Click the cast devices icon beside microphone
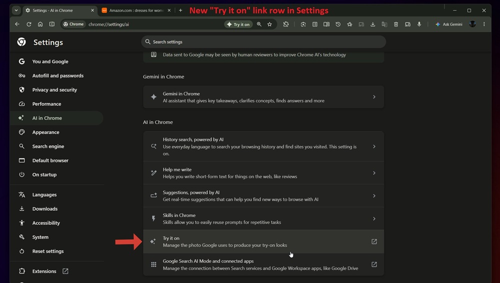Image resolution: width=500 pixels, height=283 pixels. pos(407,24)
